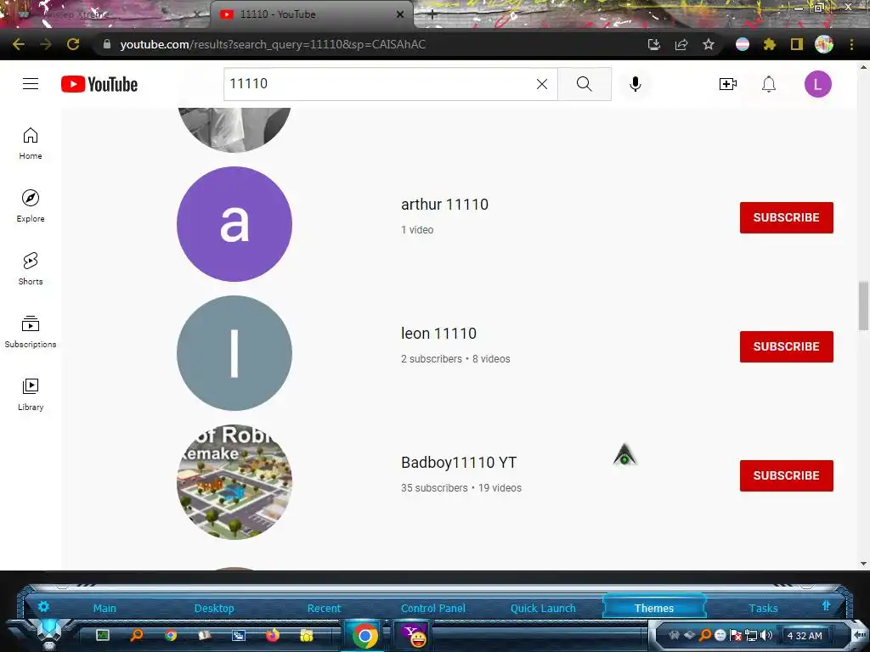The image size is (870, 652).
Task: Click the '1 video' text under arthur
Action: (417, 229)
